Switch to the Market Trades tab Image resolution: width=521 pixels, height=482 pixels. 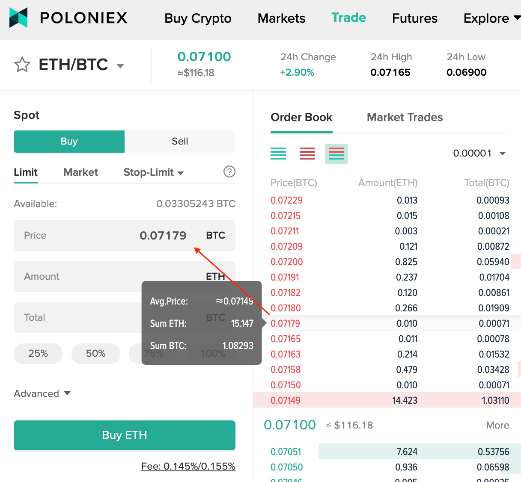(x=405, y=117)
